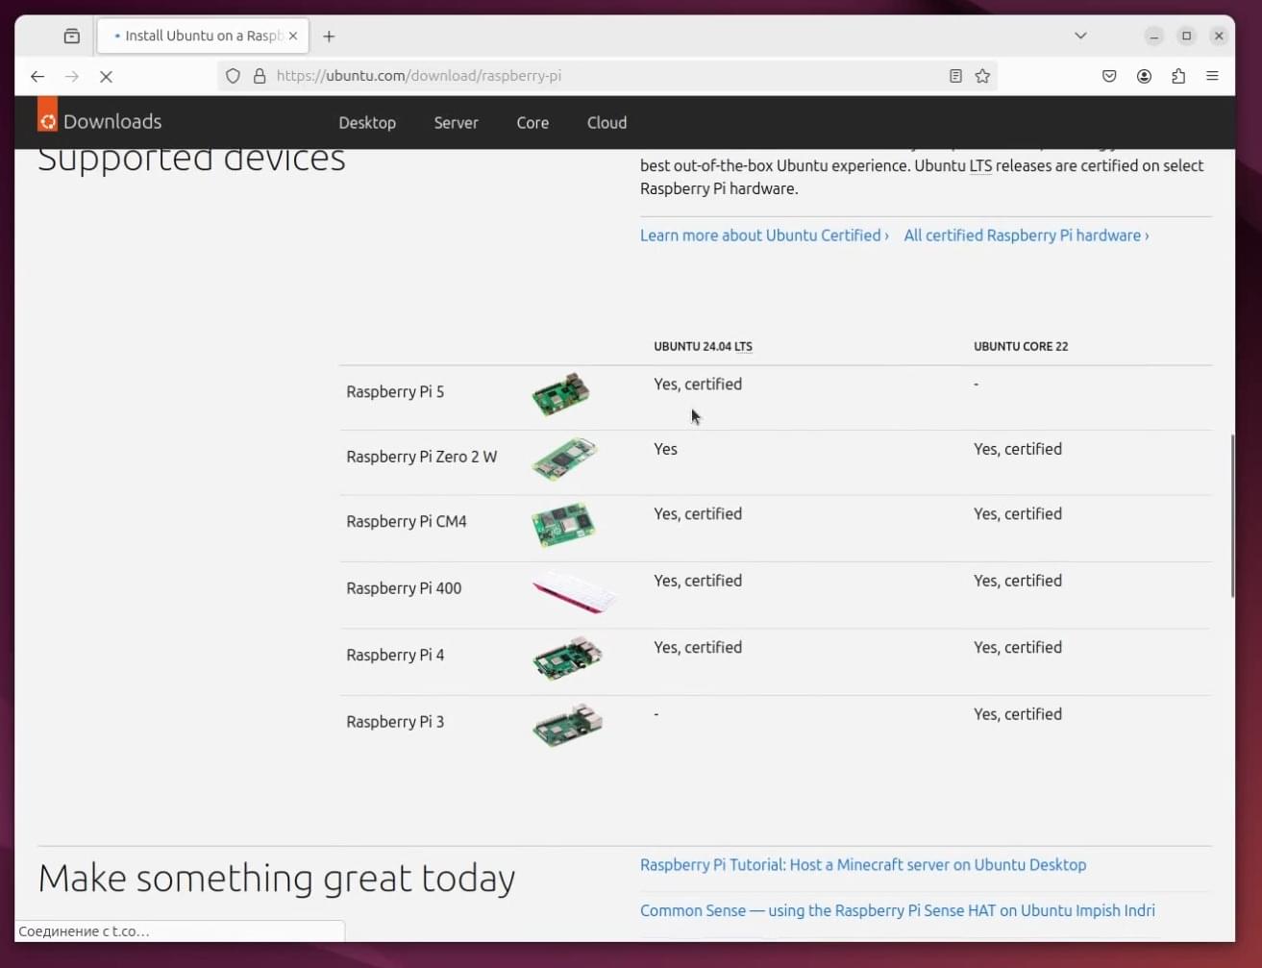
Task: Open a new tab with plus button
Action: [x=329, y=36]
